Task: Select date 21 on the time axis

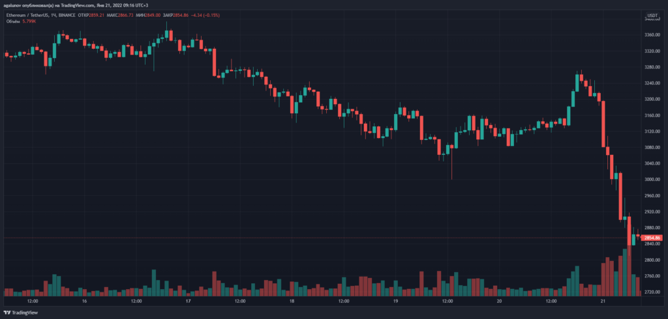Action: (x=603, y=302)
